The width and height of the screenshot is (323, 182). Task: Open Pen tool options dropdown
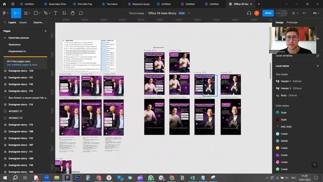pyautogui.click(x=49, y=13)
